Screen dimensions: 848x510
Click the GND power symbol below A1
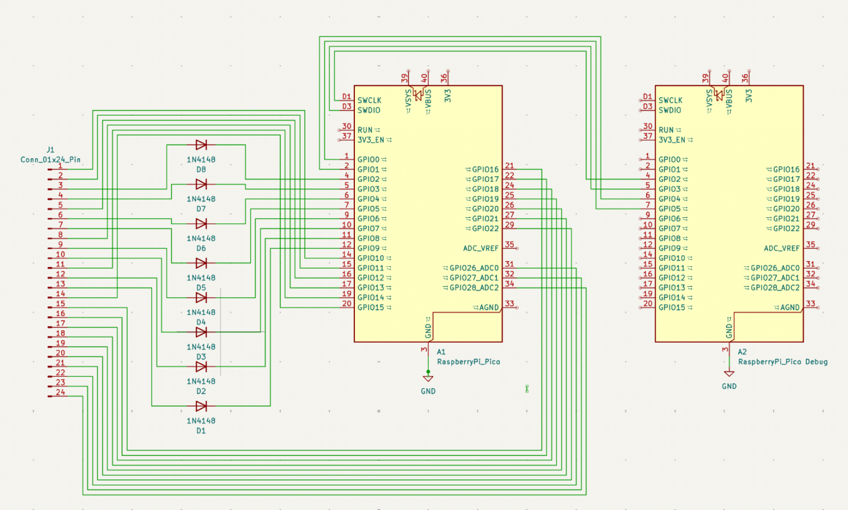[428, 378]
